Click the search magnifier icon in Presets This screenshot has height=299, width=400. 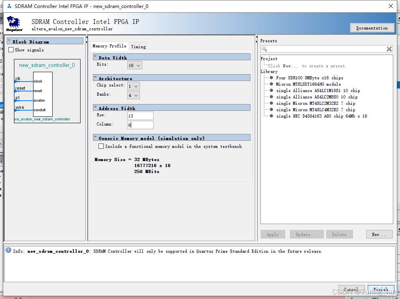(264, 49)
